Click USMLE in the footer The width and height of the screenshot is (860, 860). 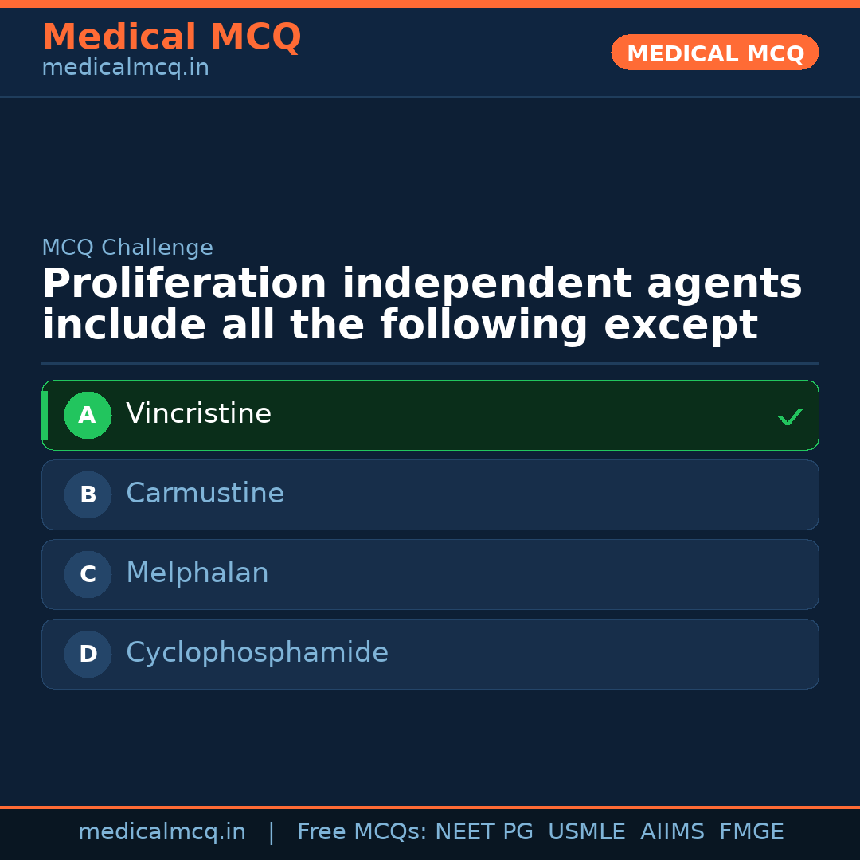point(586,832)
